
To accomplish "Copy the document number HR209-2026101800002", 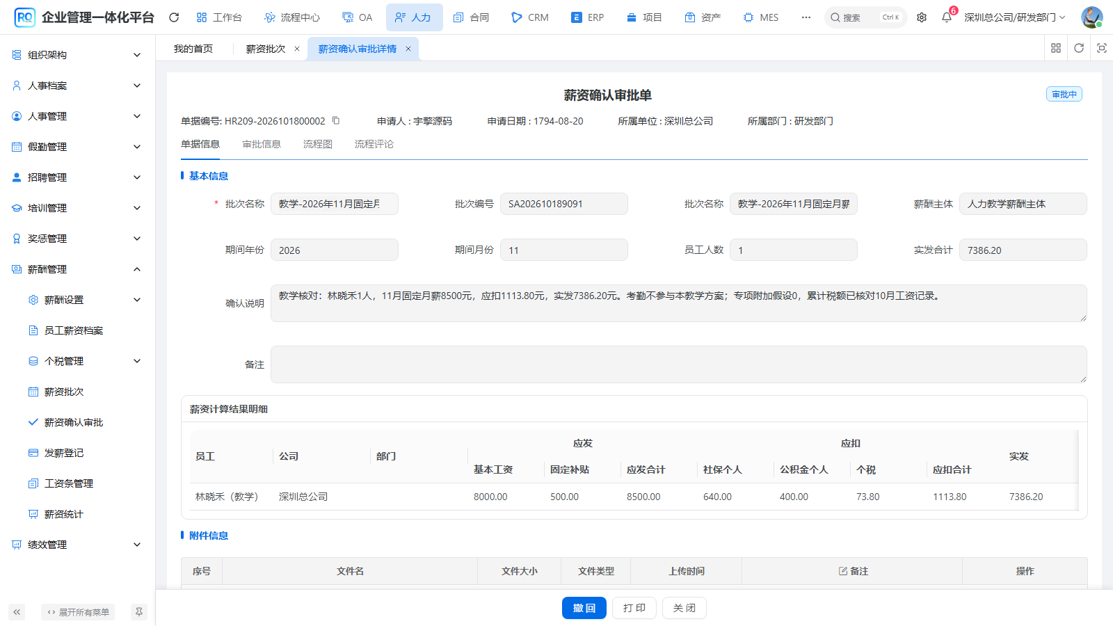I will point(336,120).
